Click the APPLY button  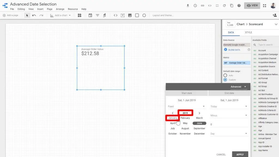click(240, 154)
